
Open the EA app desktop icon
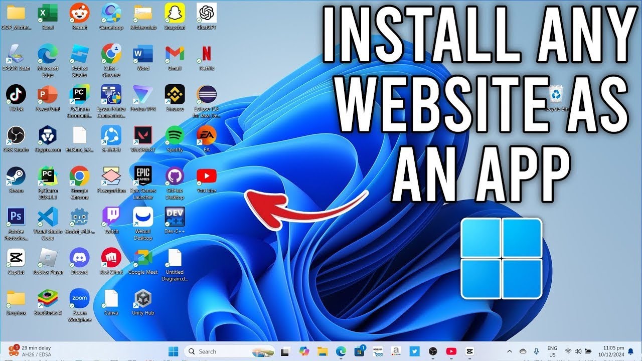click(x=206, y=138)
